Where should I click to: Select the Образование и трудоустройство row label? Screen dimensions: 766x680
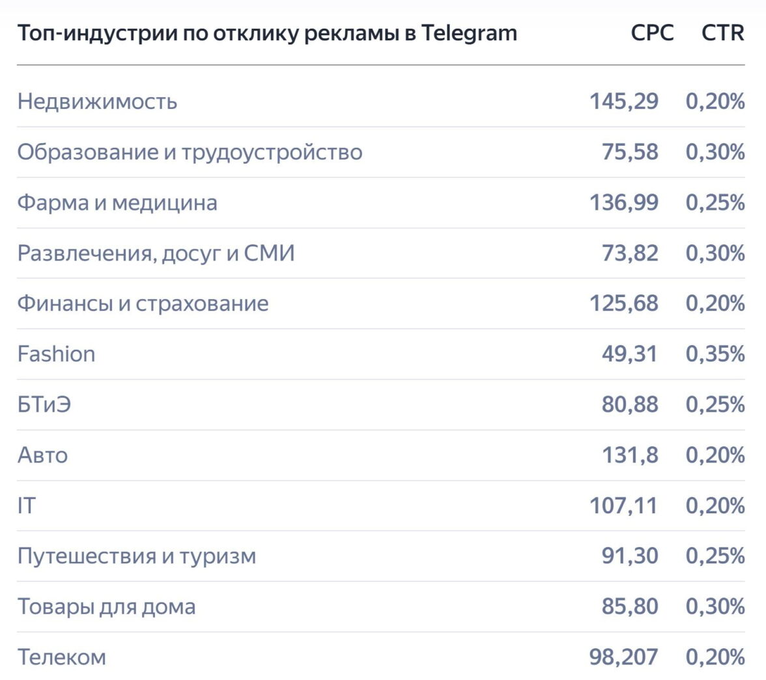pos(190,152)
